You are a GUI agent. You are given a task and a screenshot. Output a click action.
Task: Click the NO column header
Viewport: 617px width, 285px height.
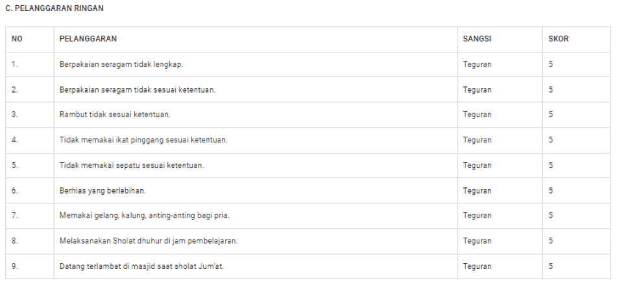click(x=17, y=39)
